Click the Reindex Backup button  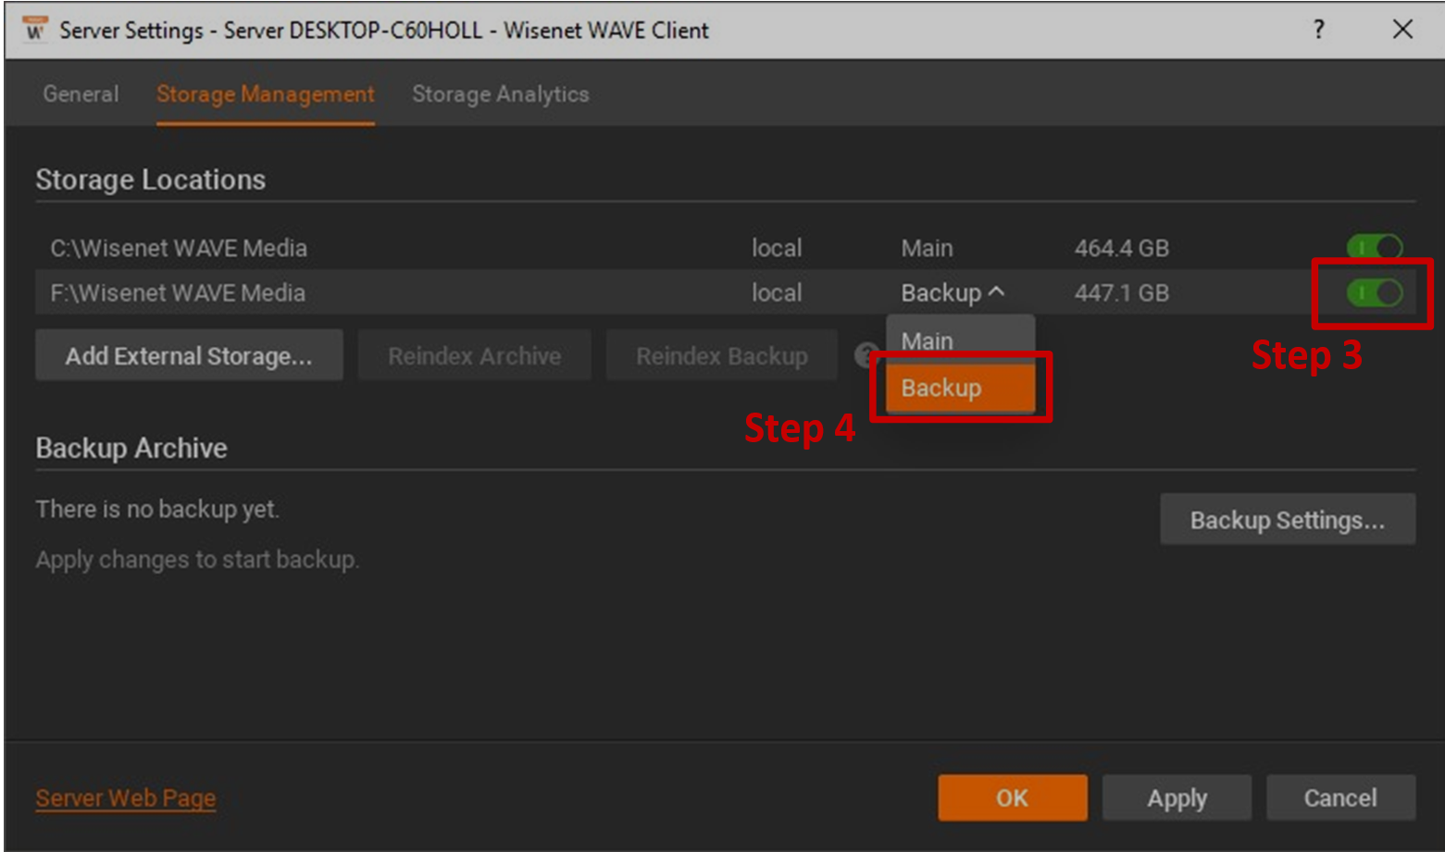(x=722, y=355)
